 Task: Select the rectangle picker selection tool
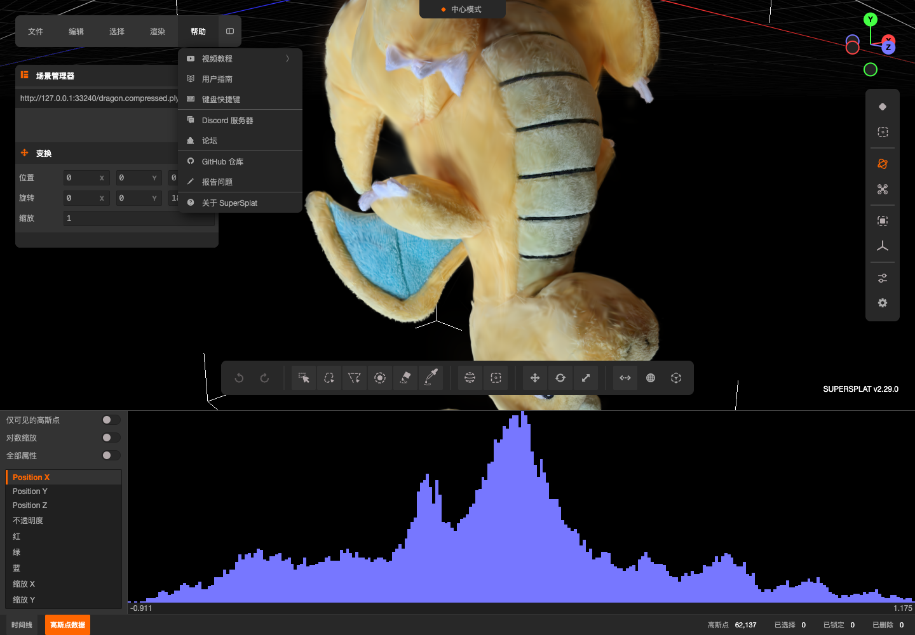[x=304, y=378]
